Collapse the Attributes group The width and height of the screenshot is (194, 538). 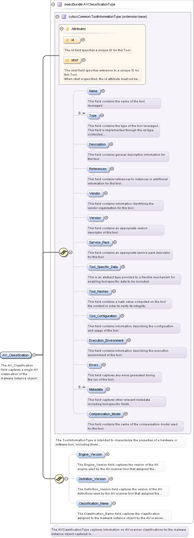(x=62, y=29)
